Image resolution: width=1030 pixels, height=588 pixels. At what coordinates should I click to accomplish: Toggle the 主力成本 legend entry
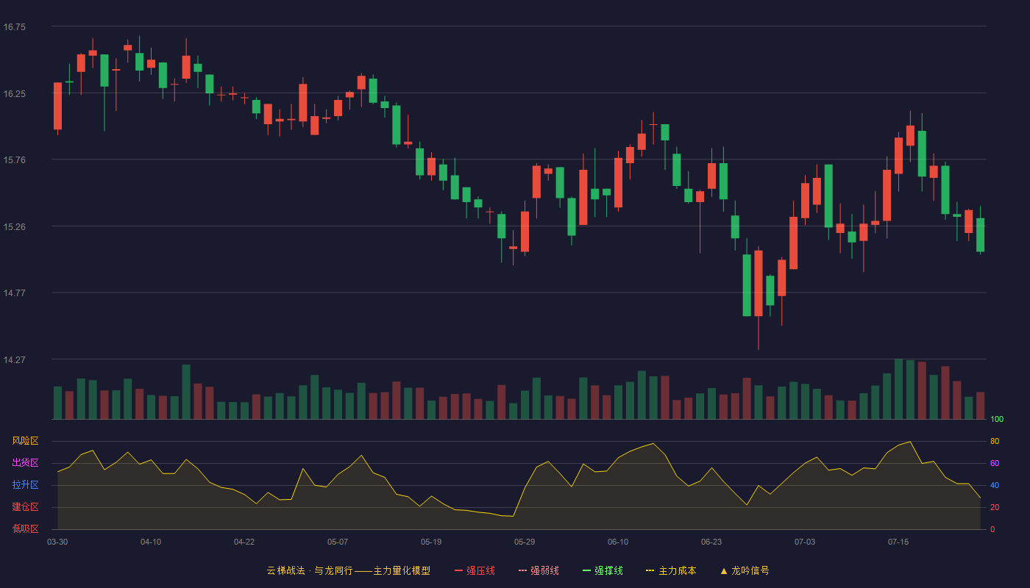[x=671, y=570]
